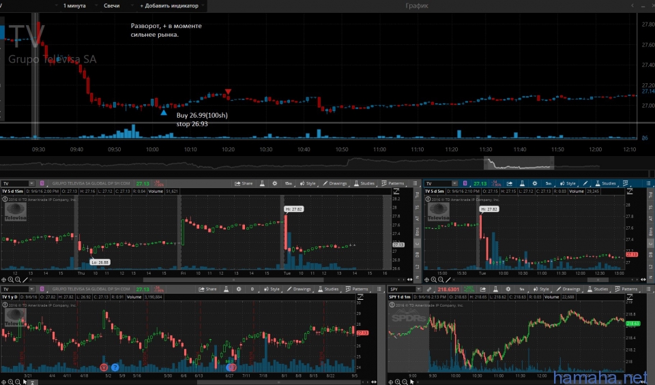Click horizontal scrollbar under TV 15m chart

pos(233,280)
